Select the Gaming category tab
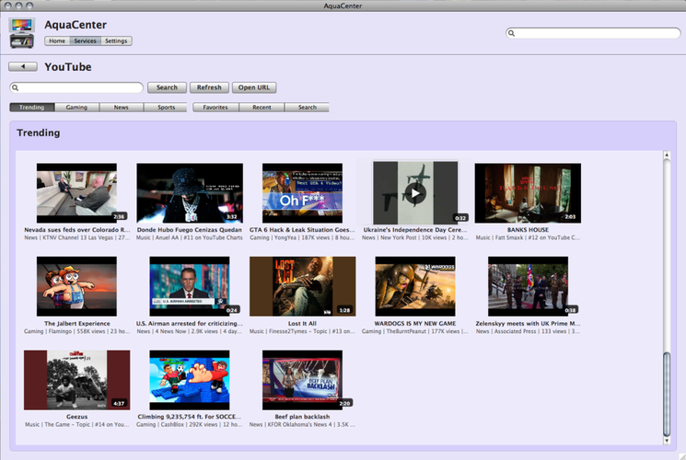 [x=76, y=107]
